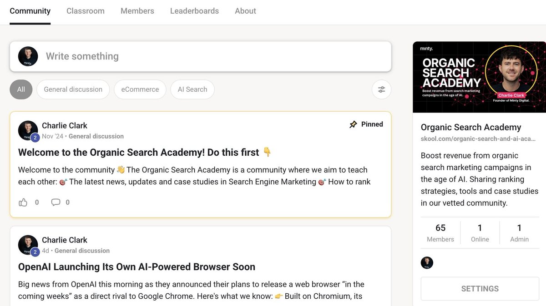View the 1 Online count
Screen dimensions: 546x306
(x=480, y=233)
